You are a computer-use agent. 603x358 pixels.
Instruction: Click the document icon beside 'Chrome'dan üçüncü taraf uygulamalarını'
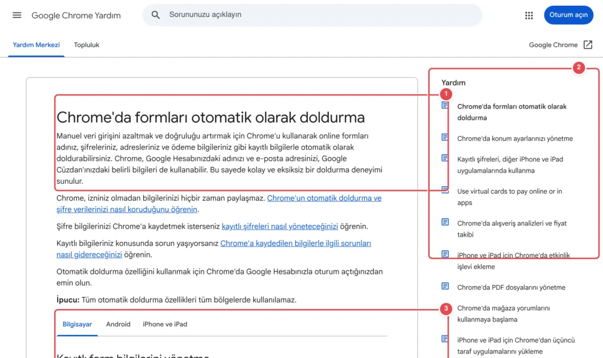445,339
